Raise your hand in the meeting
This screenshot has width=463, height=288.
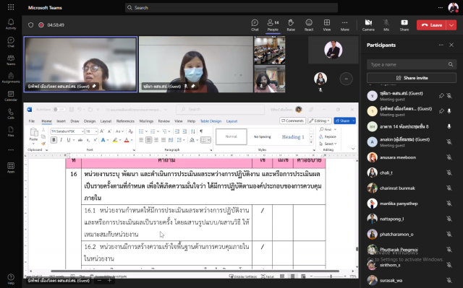click(291, 25)
